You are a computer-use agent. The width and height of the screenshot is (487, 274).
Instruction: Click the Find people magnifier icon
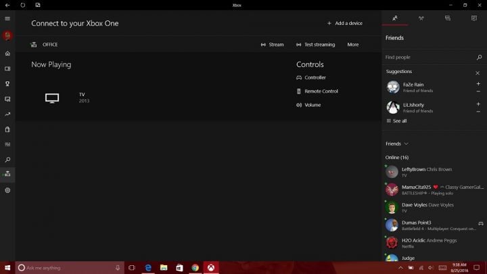tap(480, 57)
